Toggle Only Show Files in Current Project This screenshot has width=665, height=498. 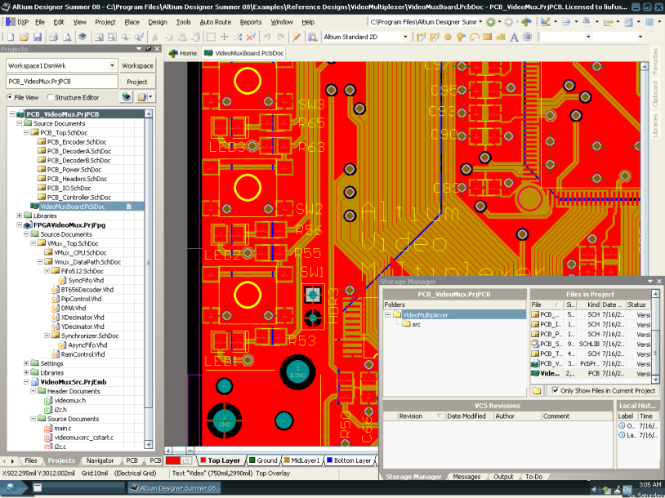pyautogui.click(x=556, y=390)
